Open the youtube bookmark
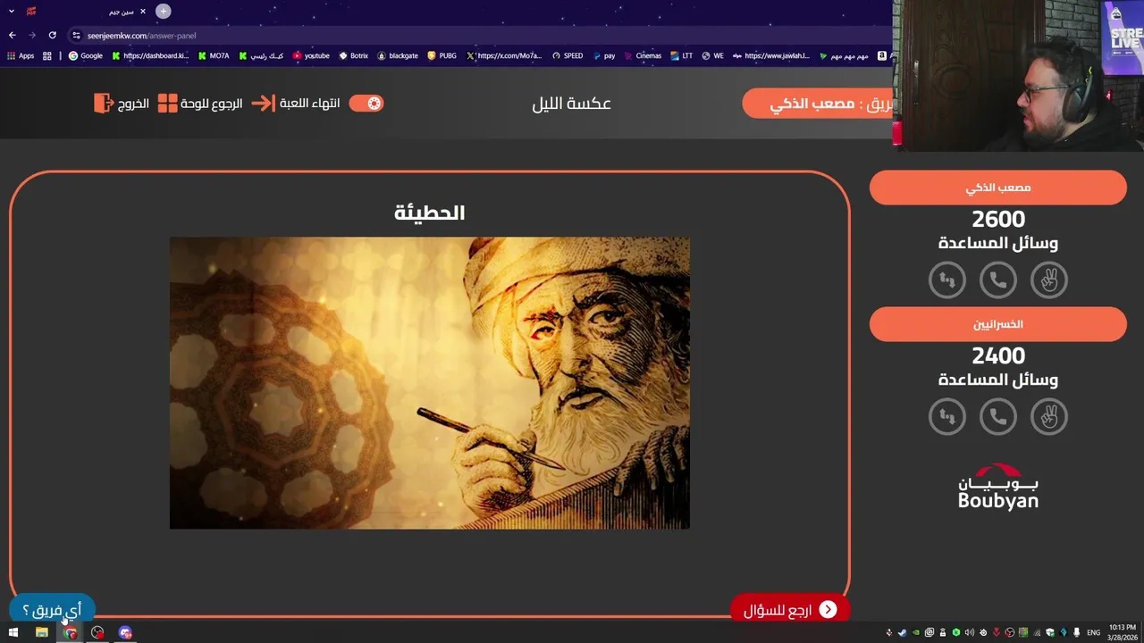 click(311, 55)
